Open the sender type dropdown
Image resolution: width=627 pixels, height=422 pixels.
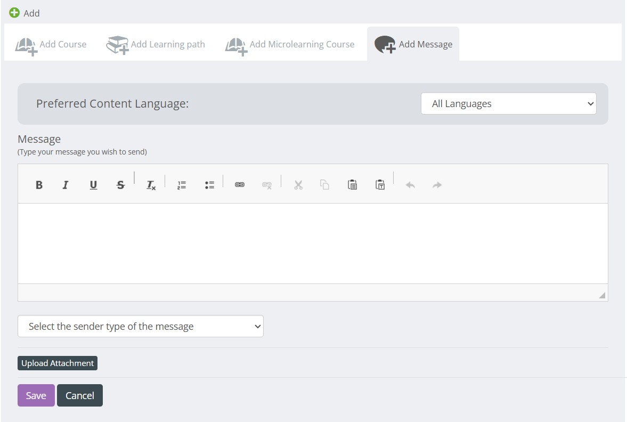click(140, 326)
